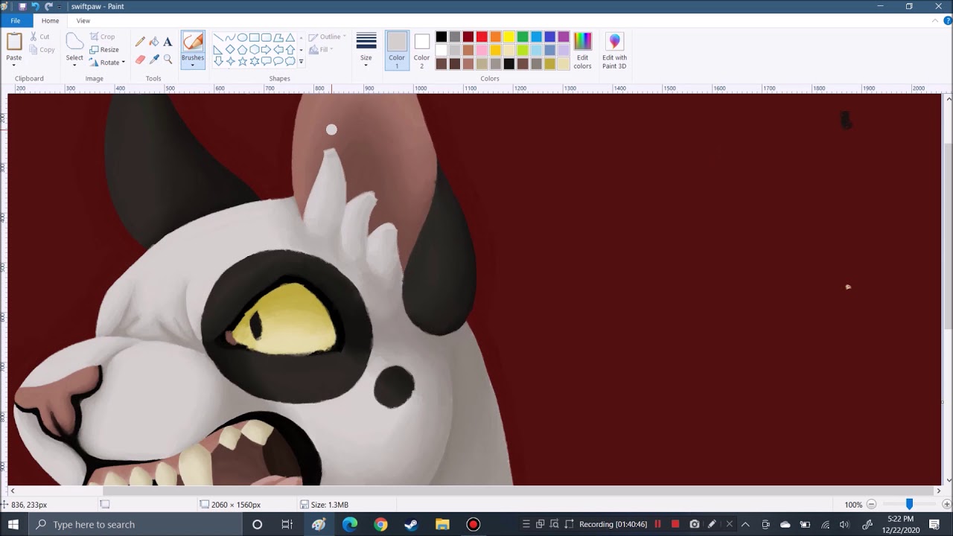The image size is (953, 536).
Task: Click the zoom slider handle
Action: coord(909,504)
